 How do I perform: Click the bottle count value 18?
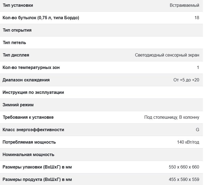tap(196, 18)
